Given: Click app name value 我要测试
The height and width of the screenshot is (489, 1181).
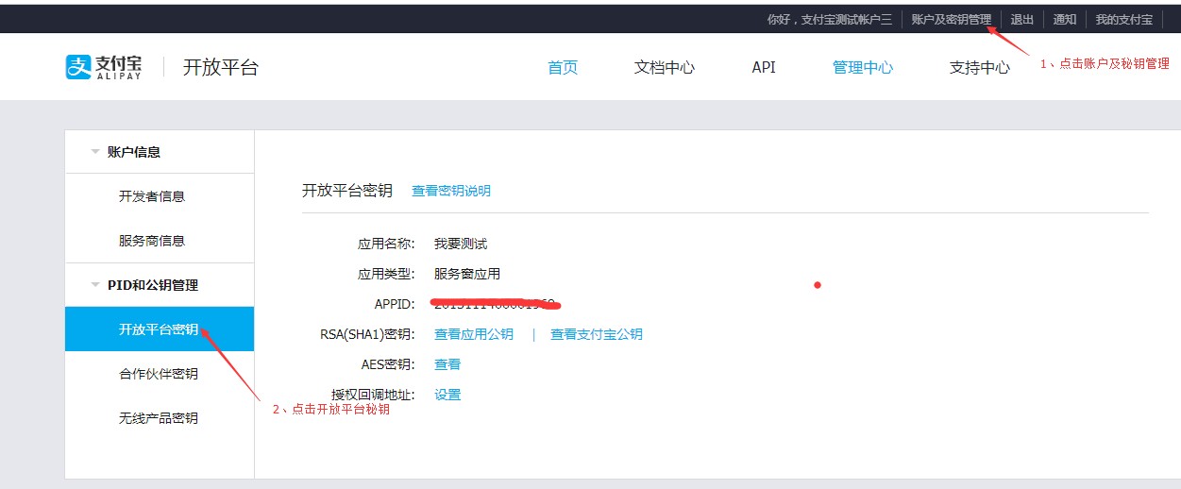Looking at the screenshot, I should pyautogui.click(x=461, y=244).
